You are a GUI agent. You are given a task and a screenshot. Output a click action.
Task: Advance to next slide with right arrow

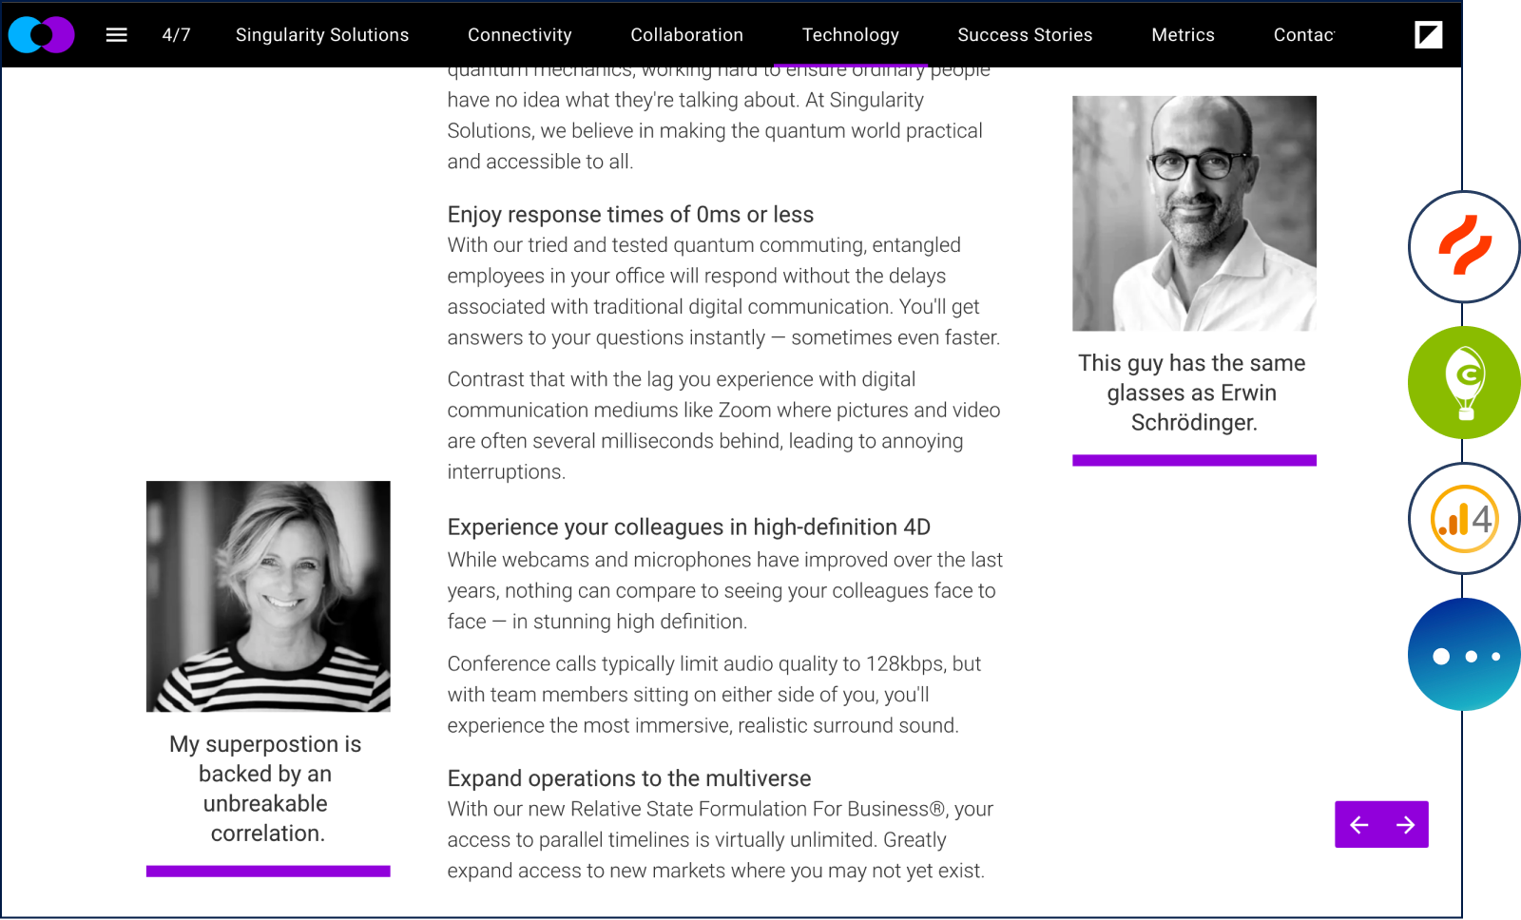[1405, 825]
